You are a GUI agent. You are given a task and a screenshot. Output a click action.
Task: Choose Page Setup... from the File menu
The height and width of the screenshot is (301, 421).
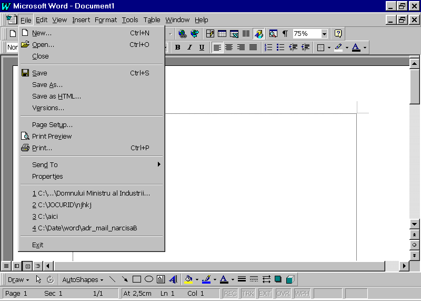[x=92, y=125]
